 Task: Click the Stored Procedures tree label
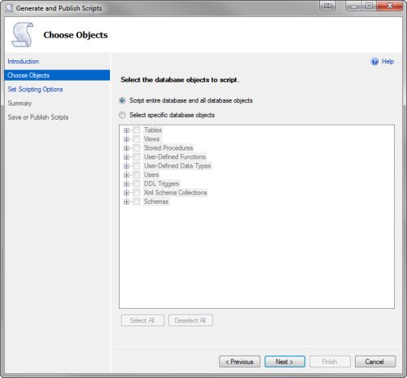[x=168, y=148]
